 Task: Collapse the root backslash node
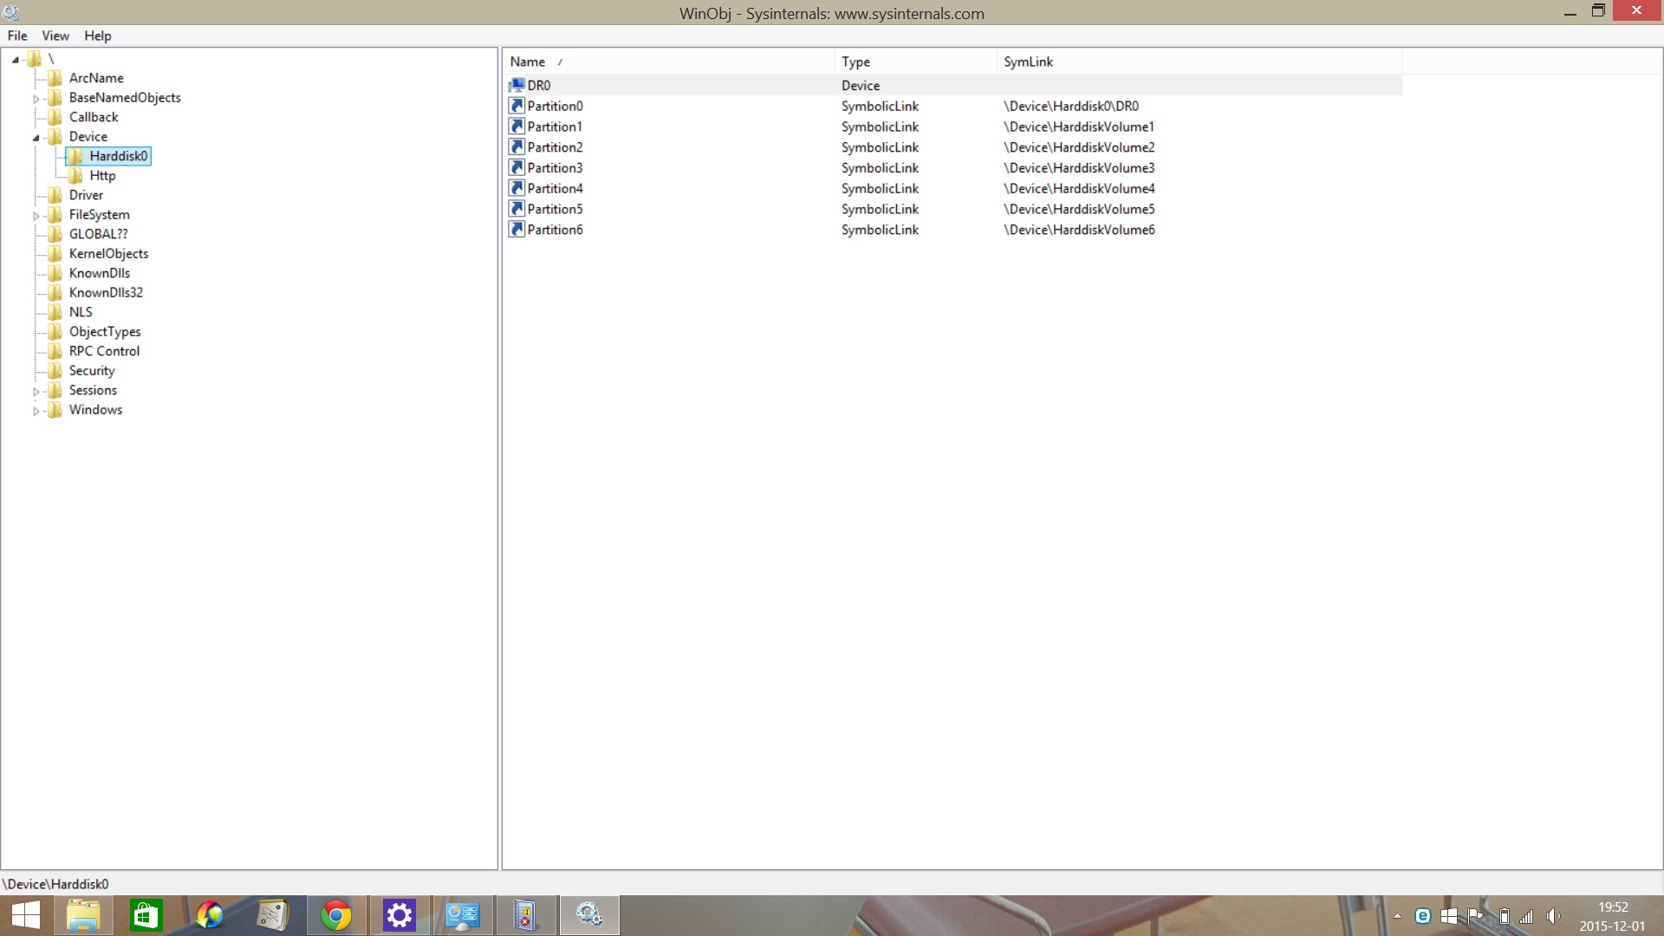tap(16, 60)
